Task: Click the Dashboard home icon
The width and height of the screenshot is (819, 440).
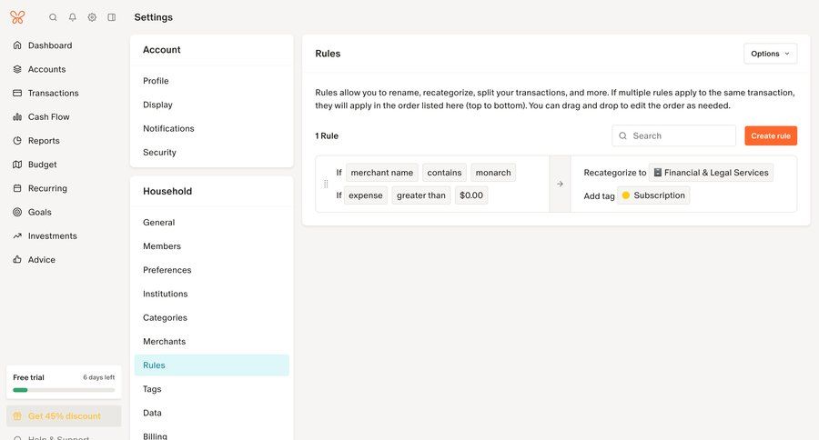Action: tap(17, 45)
